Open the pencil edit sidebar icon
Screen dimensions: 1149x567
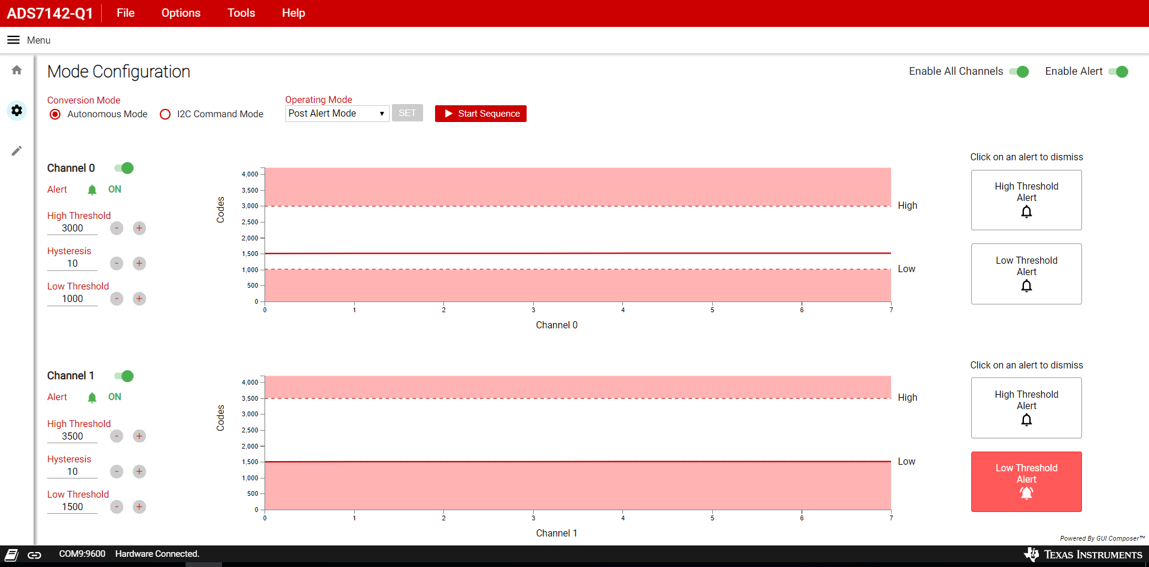click(17, 151)
